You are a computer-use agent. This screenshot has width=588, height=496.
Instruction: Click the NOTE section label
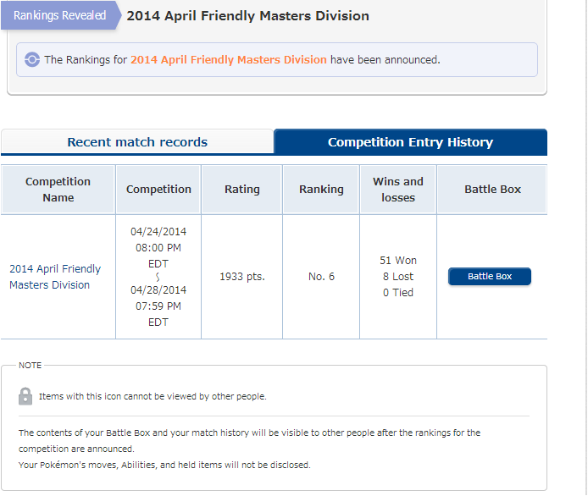tap(30, 366)
